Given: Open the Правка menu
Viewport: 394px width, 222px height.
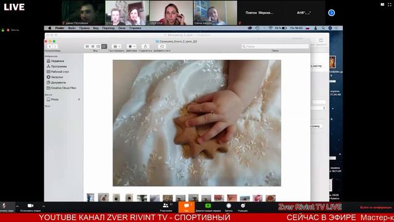Looking at the screenshot, I should coord(84,28).
